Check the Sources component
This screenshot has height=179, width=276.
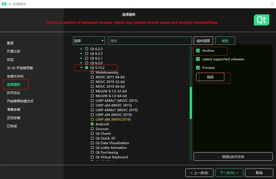pos(92,129)
